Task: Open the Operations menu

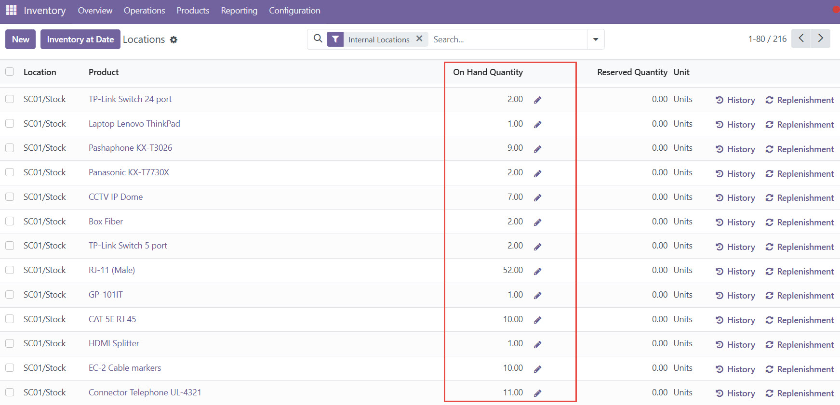Action: [x=144, y=11]
